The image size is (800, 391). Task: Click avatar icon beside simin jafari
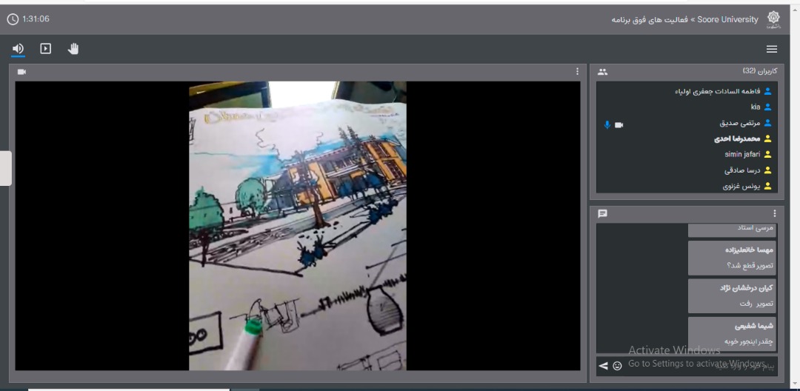pos(767,155)
